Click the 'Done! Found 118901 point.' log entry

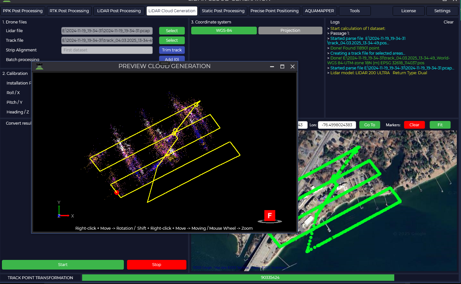(355, 48)
